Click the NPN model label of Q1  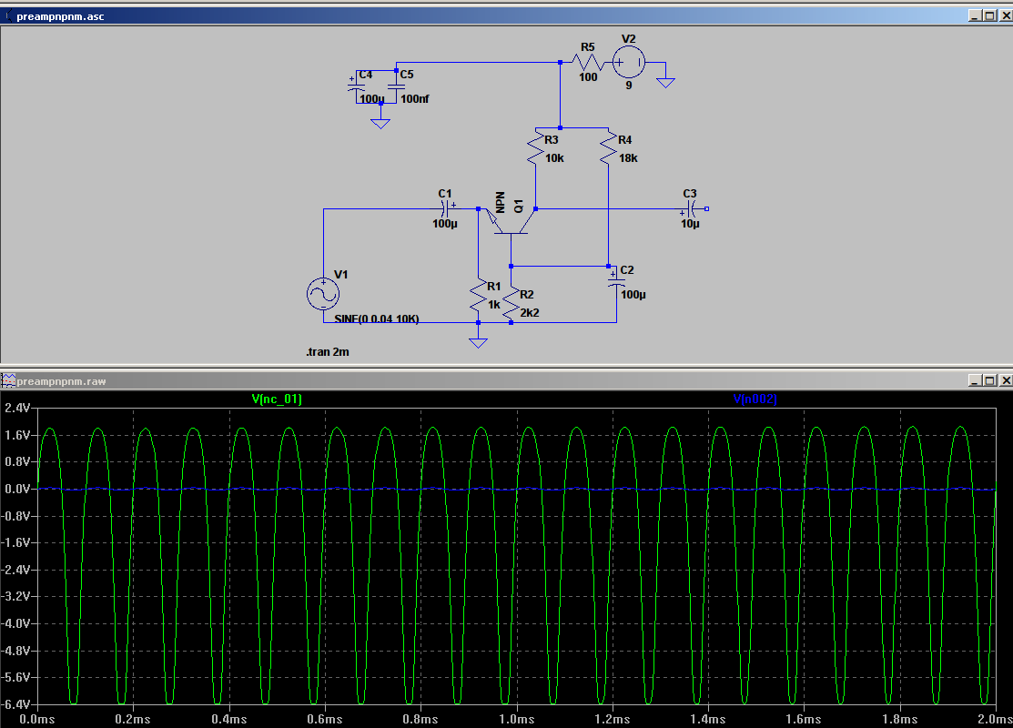click(x=500, y=202)
